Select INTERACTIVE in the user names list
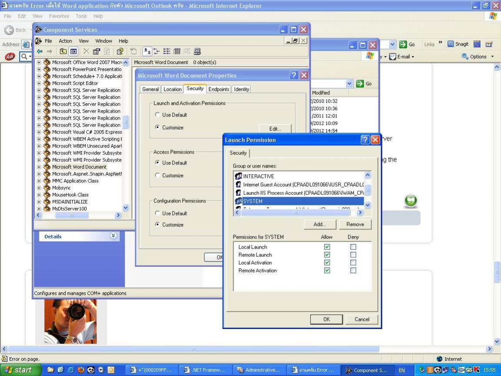This screenshot has width=501, height=376. (x=258, y=176)
